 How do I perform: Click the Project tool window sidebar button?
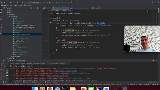pos(1,10)
